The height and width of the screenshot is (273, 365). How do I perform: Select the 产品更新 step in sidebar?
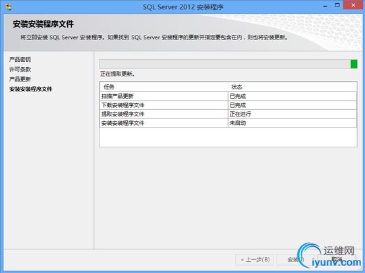pyautogui.click(x=20, y=79)
